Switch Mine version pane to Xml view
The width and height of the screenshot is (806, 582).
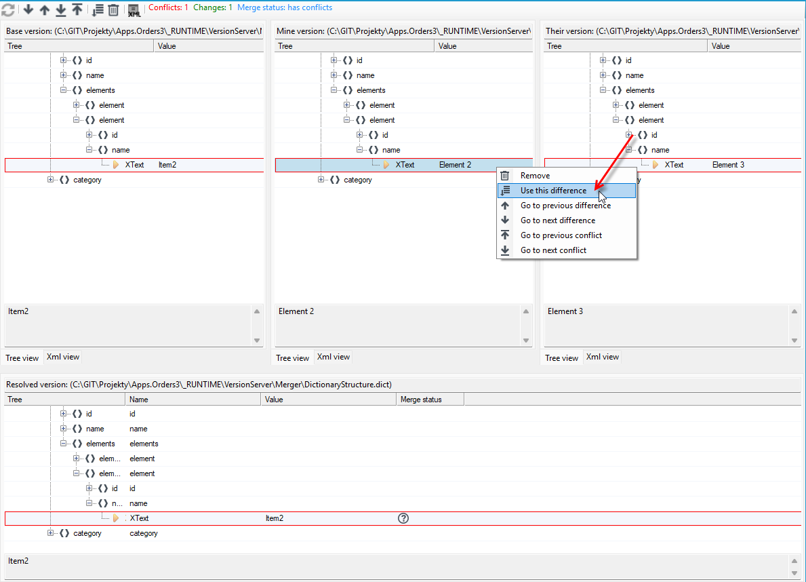(333, 357)
